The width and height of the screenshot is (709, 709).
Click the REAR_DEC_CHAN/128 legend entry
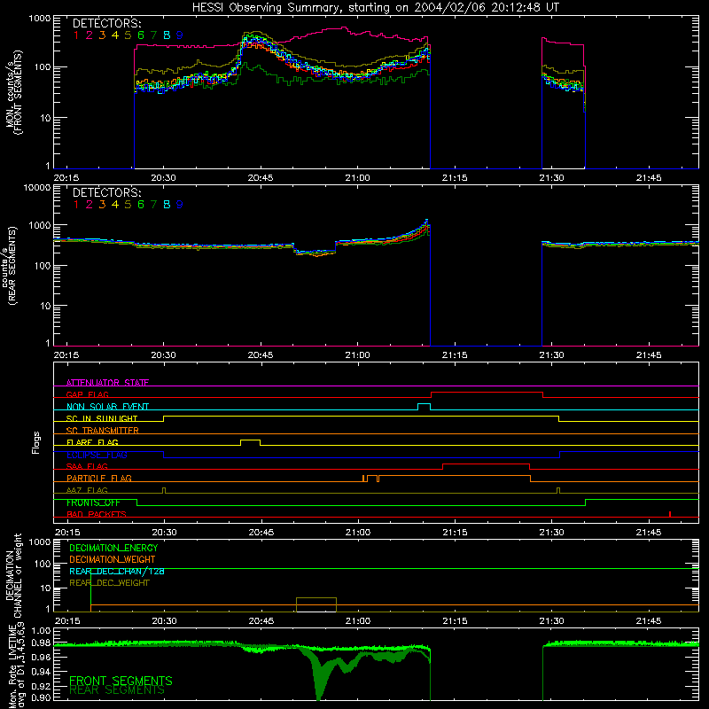tap(117, 572)
